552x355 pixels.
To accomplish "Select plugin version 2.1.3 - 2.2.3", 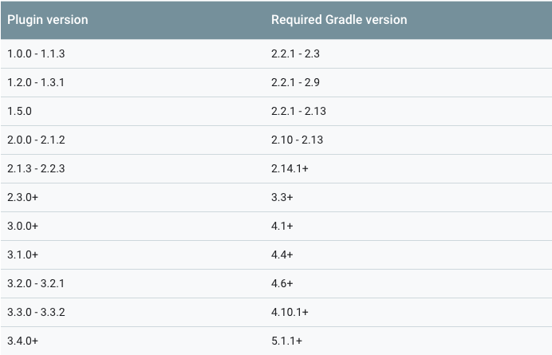I will click(x=36, y=168).
